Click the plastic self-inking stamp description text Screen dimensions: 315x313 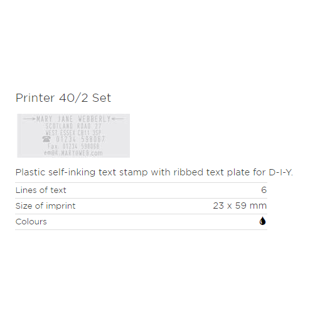tap(154, 172)
